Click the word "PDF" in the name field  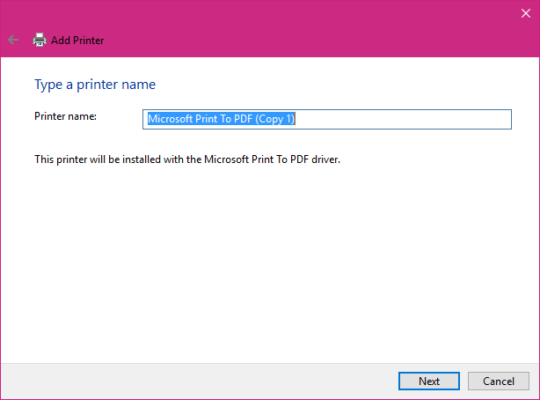click(x=244, y=119)
